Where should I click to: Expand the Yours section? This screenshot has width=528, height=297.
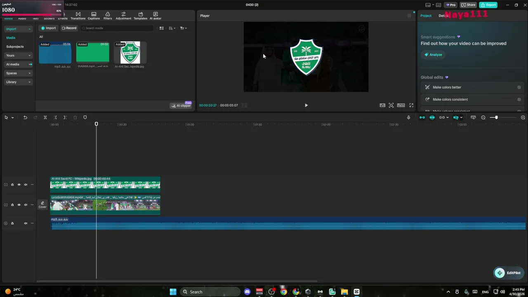(x=18, y=55)
